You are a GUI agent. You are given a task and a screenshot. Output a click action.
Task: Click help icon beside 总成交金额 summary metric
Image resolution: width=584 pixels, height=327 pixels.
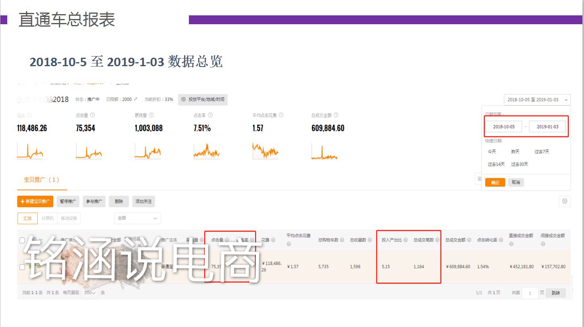click(336, 115)
